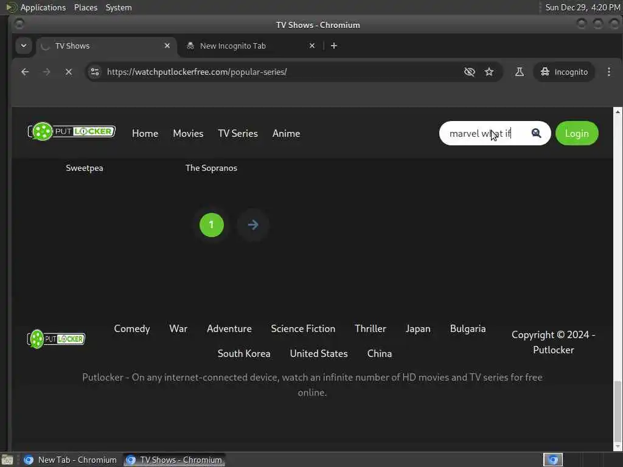Open the Sweetpea series title
Viewport: 623px width, 467px height.
[x=85, y=168]
